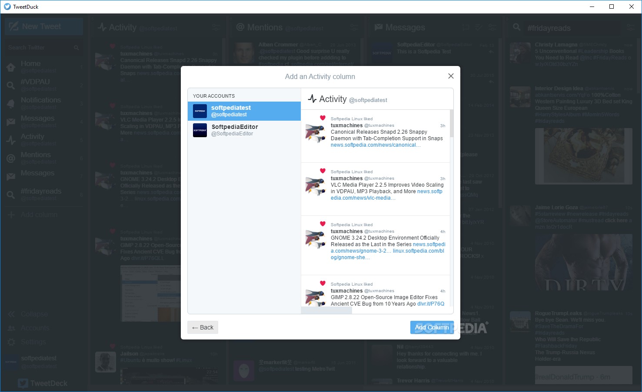Open the #VDPAU search column in sidebar
Viewport: 642px width, 392px height.
tap(43, 85)
